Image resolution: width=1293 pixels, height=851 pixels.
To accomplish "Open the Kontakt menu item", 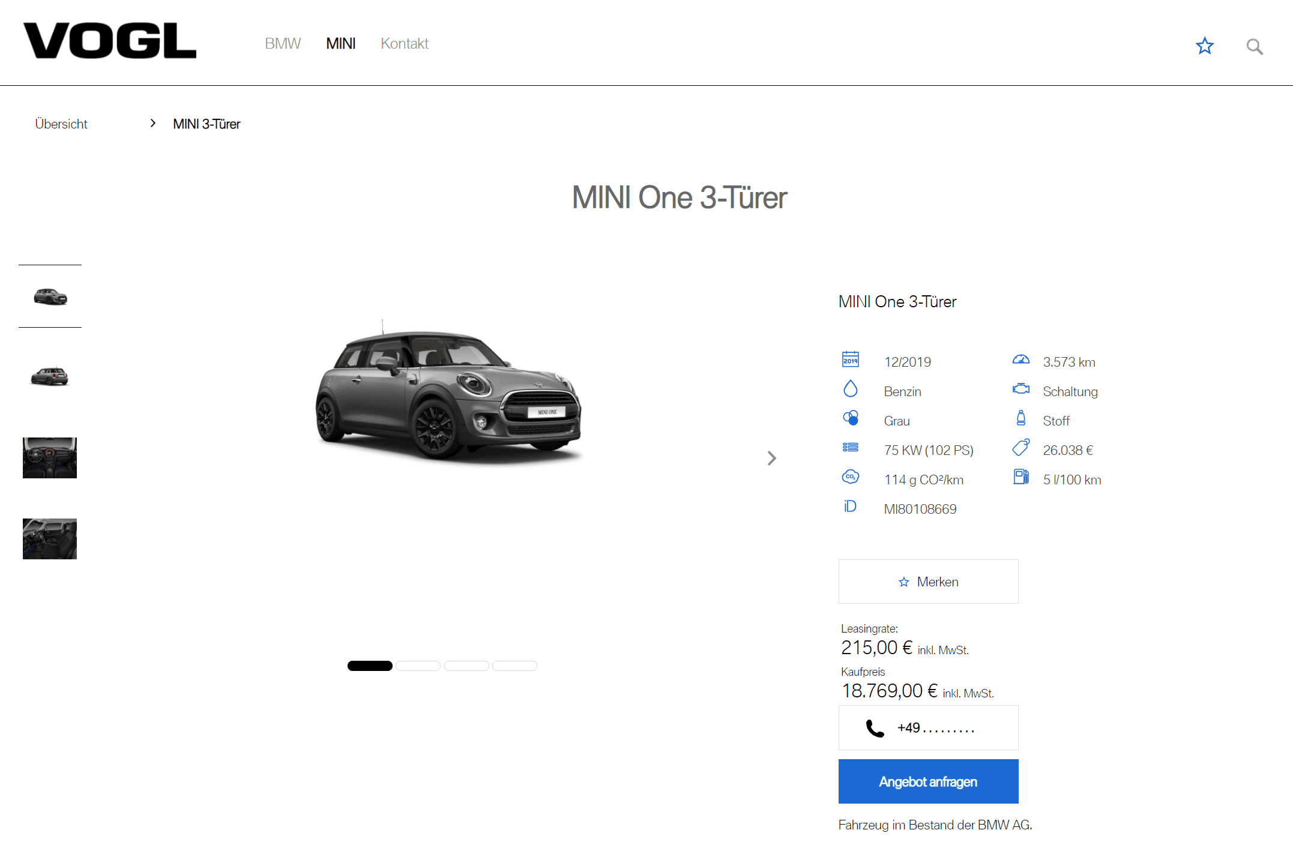I will tap(405, 44).
